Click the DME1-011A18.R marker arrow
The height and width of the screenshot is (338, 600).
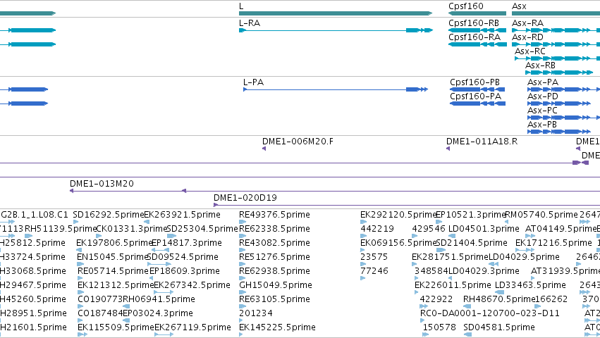click(x=448, y=149)
